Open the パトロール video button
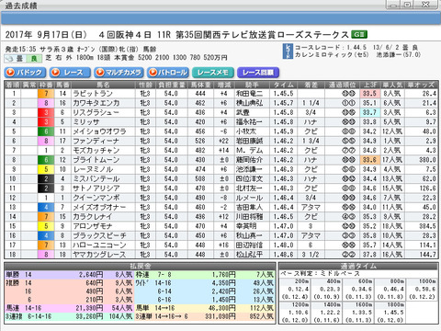This screenshot has width=441, height=331. pyautogui.click(x=167, y=73)
